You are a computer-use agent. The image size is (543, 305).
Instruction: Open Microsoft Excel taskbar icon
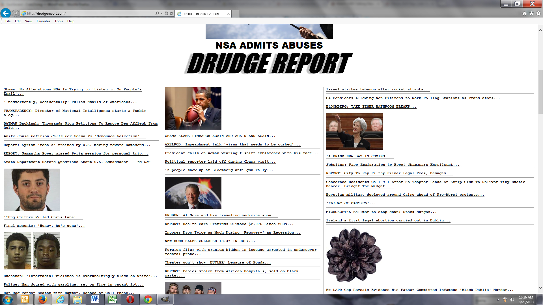coord(113,299)
